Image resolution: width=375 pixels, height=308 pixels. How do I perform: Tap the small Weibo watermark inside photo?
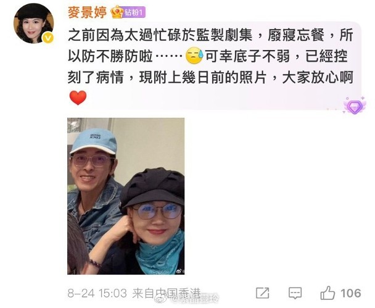click(x=180, y=271)
